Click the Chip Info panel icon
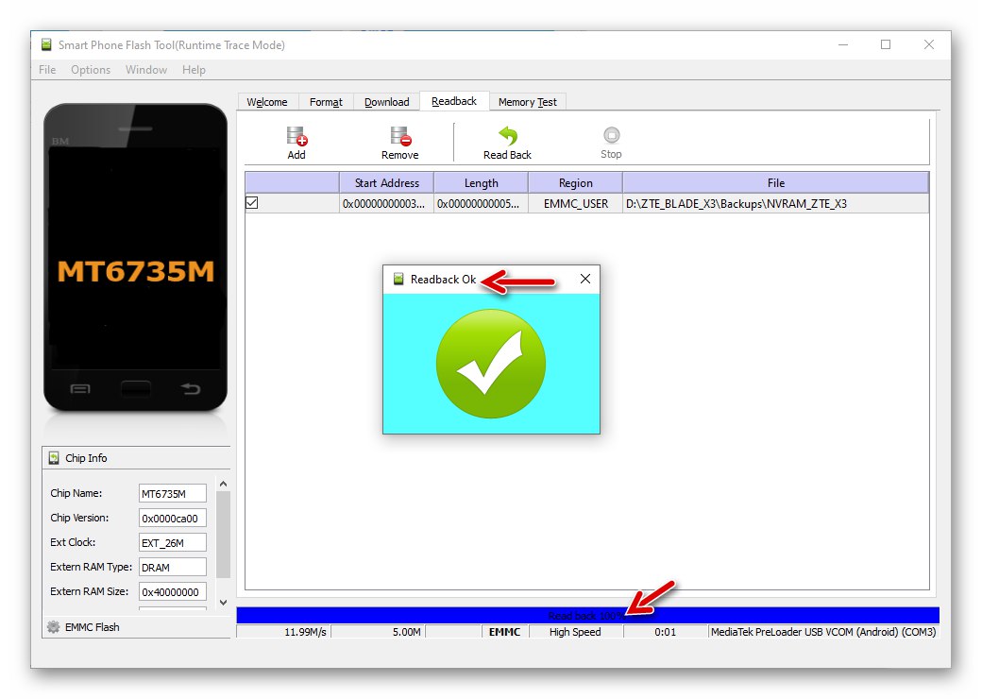 click(x=55, y=458)
